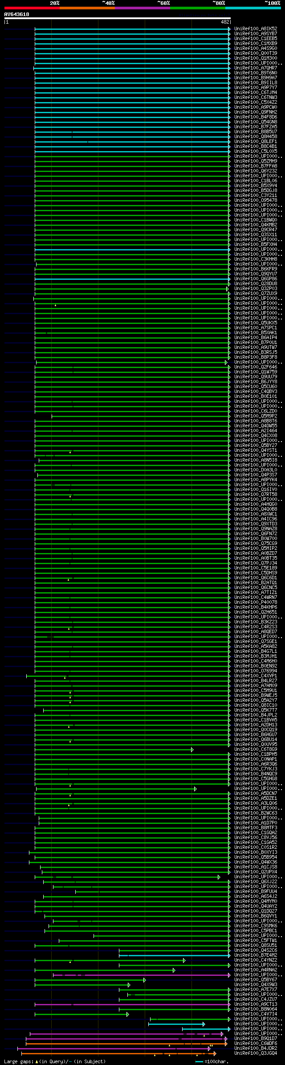This screenshot has height=1065, width=285.
Task: Select the UniRef100_C3KHH8 label
Action: point(256,259)
